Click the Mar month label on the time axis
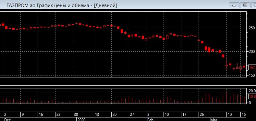The width and height of the screenshot is (256, 121). click(214, 120)
